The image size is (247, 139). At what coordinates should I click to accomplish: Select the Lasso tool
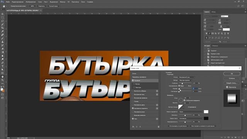(x=2, y=21)
